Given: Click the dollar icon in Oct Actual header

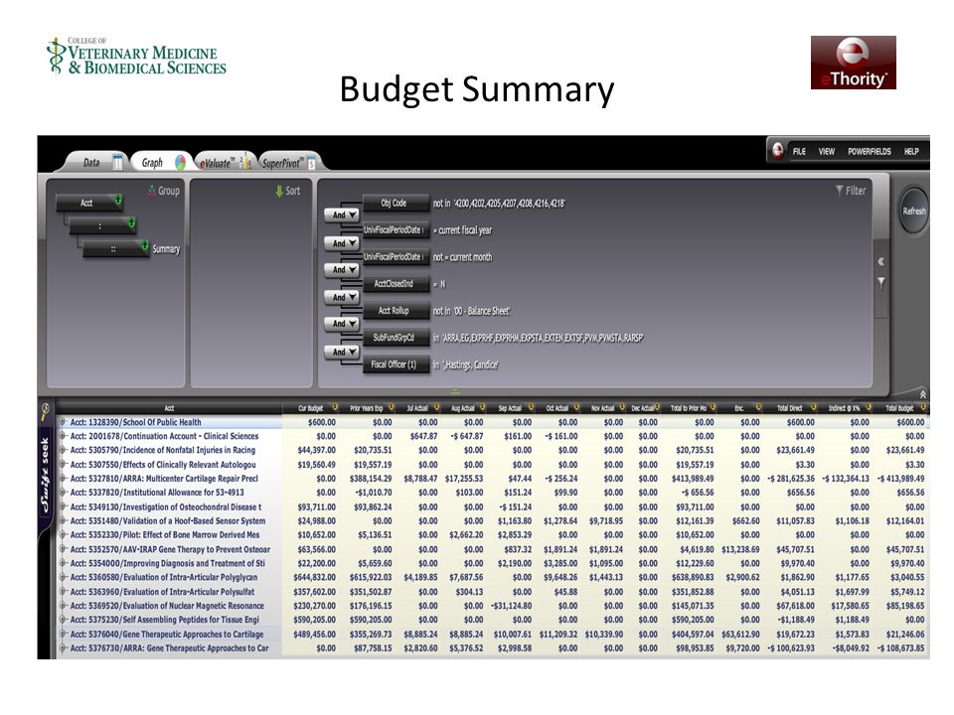Looking at the screenshot, I should [576, 407].
